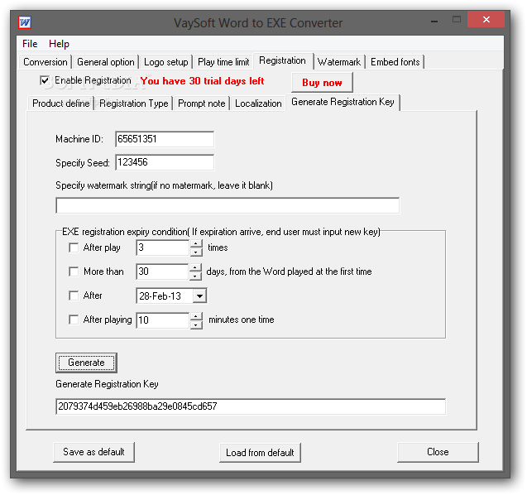The height and width of the screenshot is (495, 527).
Task: Open the Localization sub-tab
Action: (x=258, y=103)
